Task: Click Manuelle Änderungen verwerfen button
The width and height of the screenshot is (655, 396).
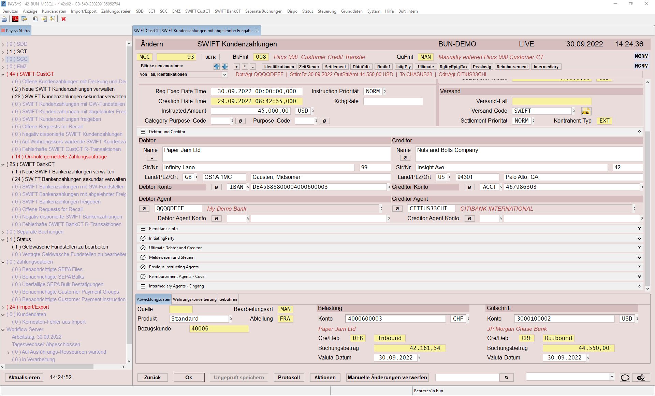Action: [x=387, y=378]
